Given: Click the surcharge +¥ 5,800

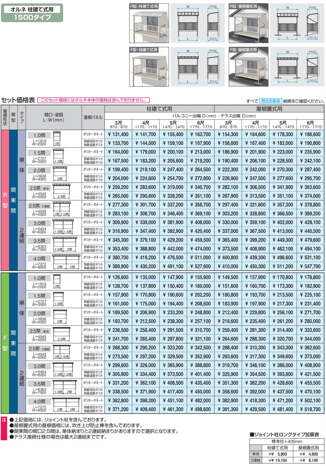Looking at the screenshot, I should click(277, 454).
